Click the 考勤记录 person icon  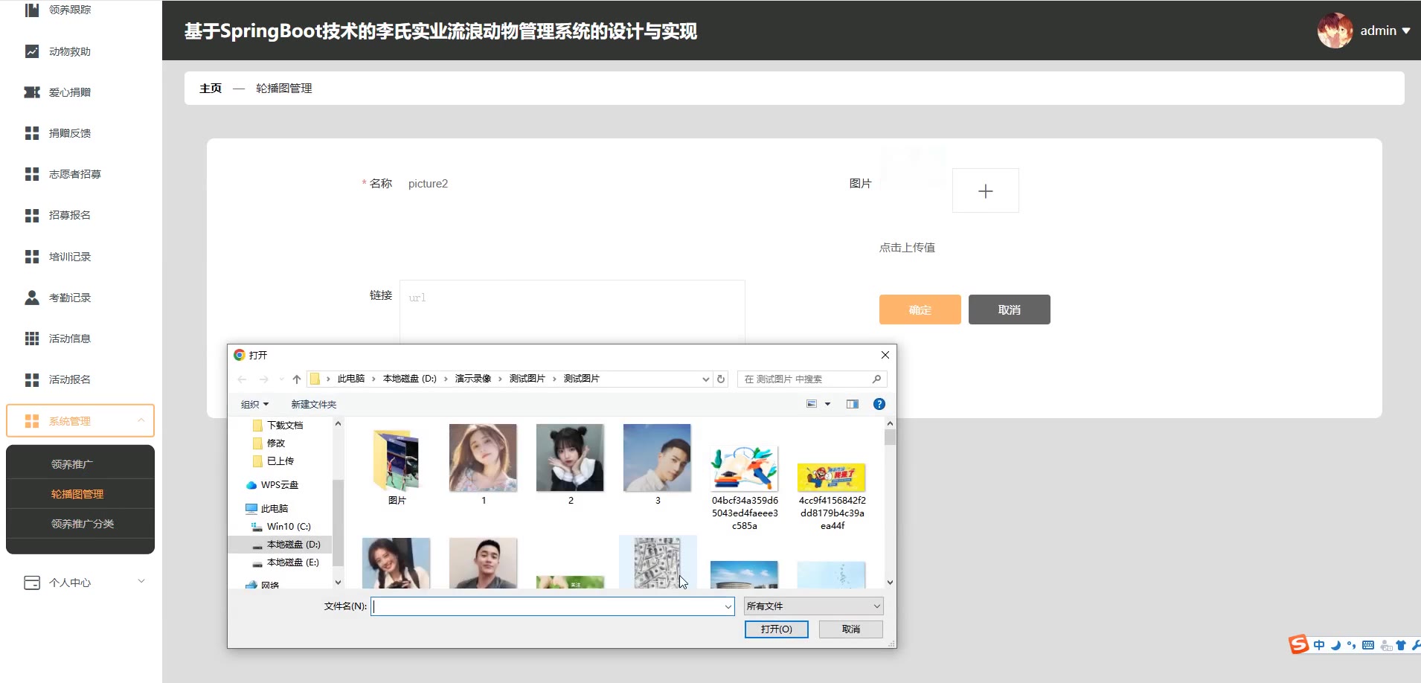[x=32, y=298]
